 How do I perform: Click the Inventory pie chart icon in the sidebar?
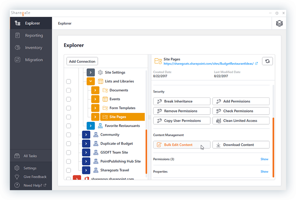(x=17, y=48)
